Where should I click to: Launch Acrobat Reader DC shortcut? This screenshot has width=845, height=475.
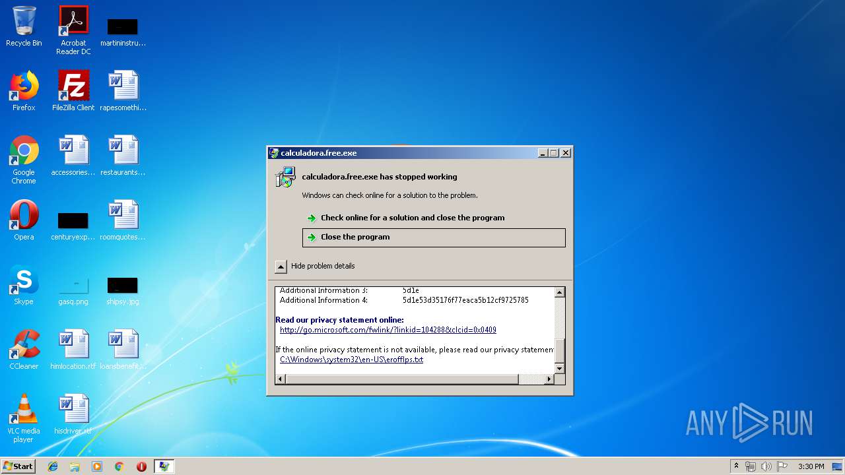coord(73,30)
